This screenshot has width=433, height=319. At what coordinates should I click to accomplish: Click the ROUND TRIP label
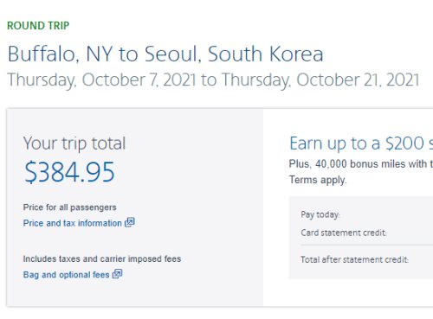[x=38, y=26]
